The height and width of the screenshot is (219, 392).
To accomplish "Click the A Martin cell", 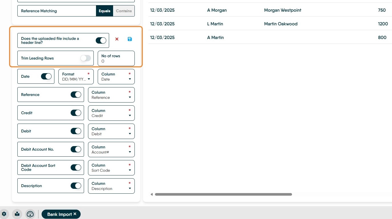I will 215,38.
